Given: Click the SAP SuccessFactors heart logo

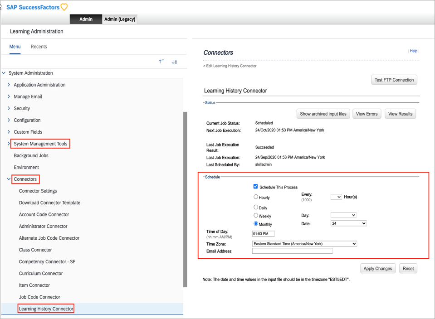Looking at the screenshot, I should click(x=64, y=7).
